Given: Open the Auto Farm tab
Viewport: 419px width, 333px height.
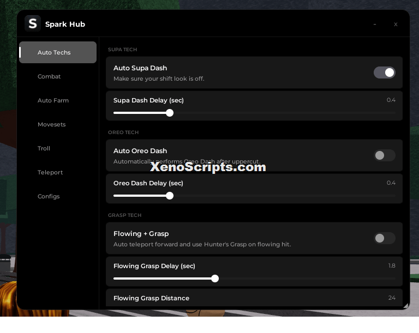Looking at the screenshot, I should coord(53,100).
